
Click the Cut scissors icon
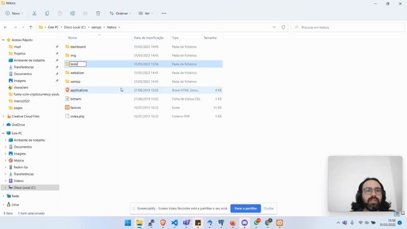(x=34, y=13)
